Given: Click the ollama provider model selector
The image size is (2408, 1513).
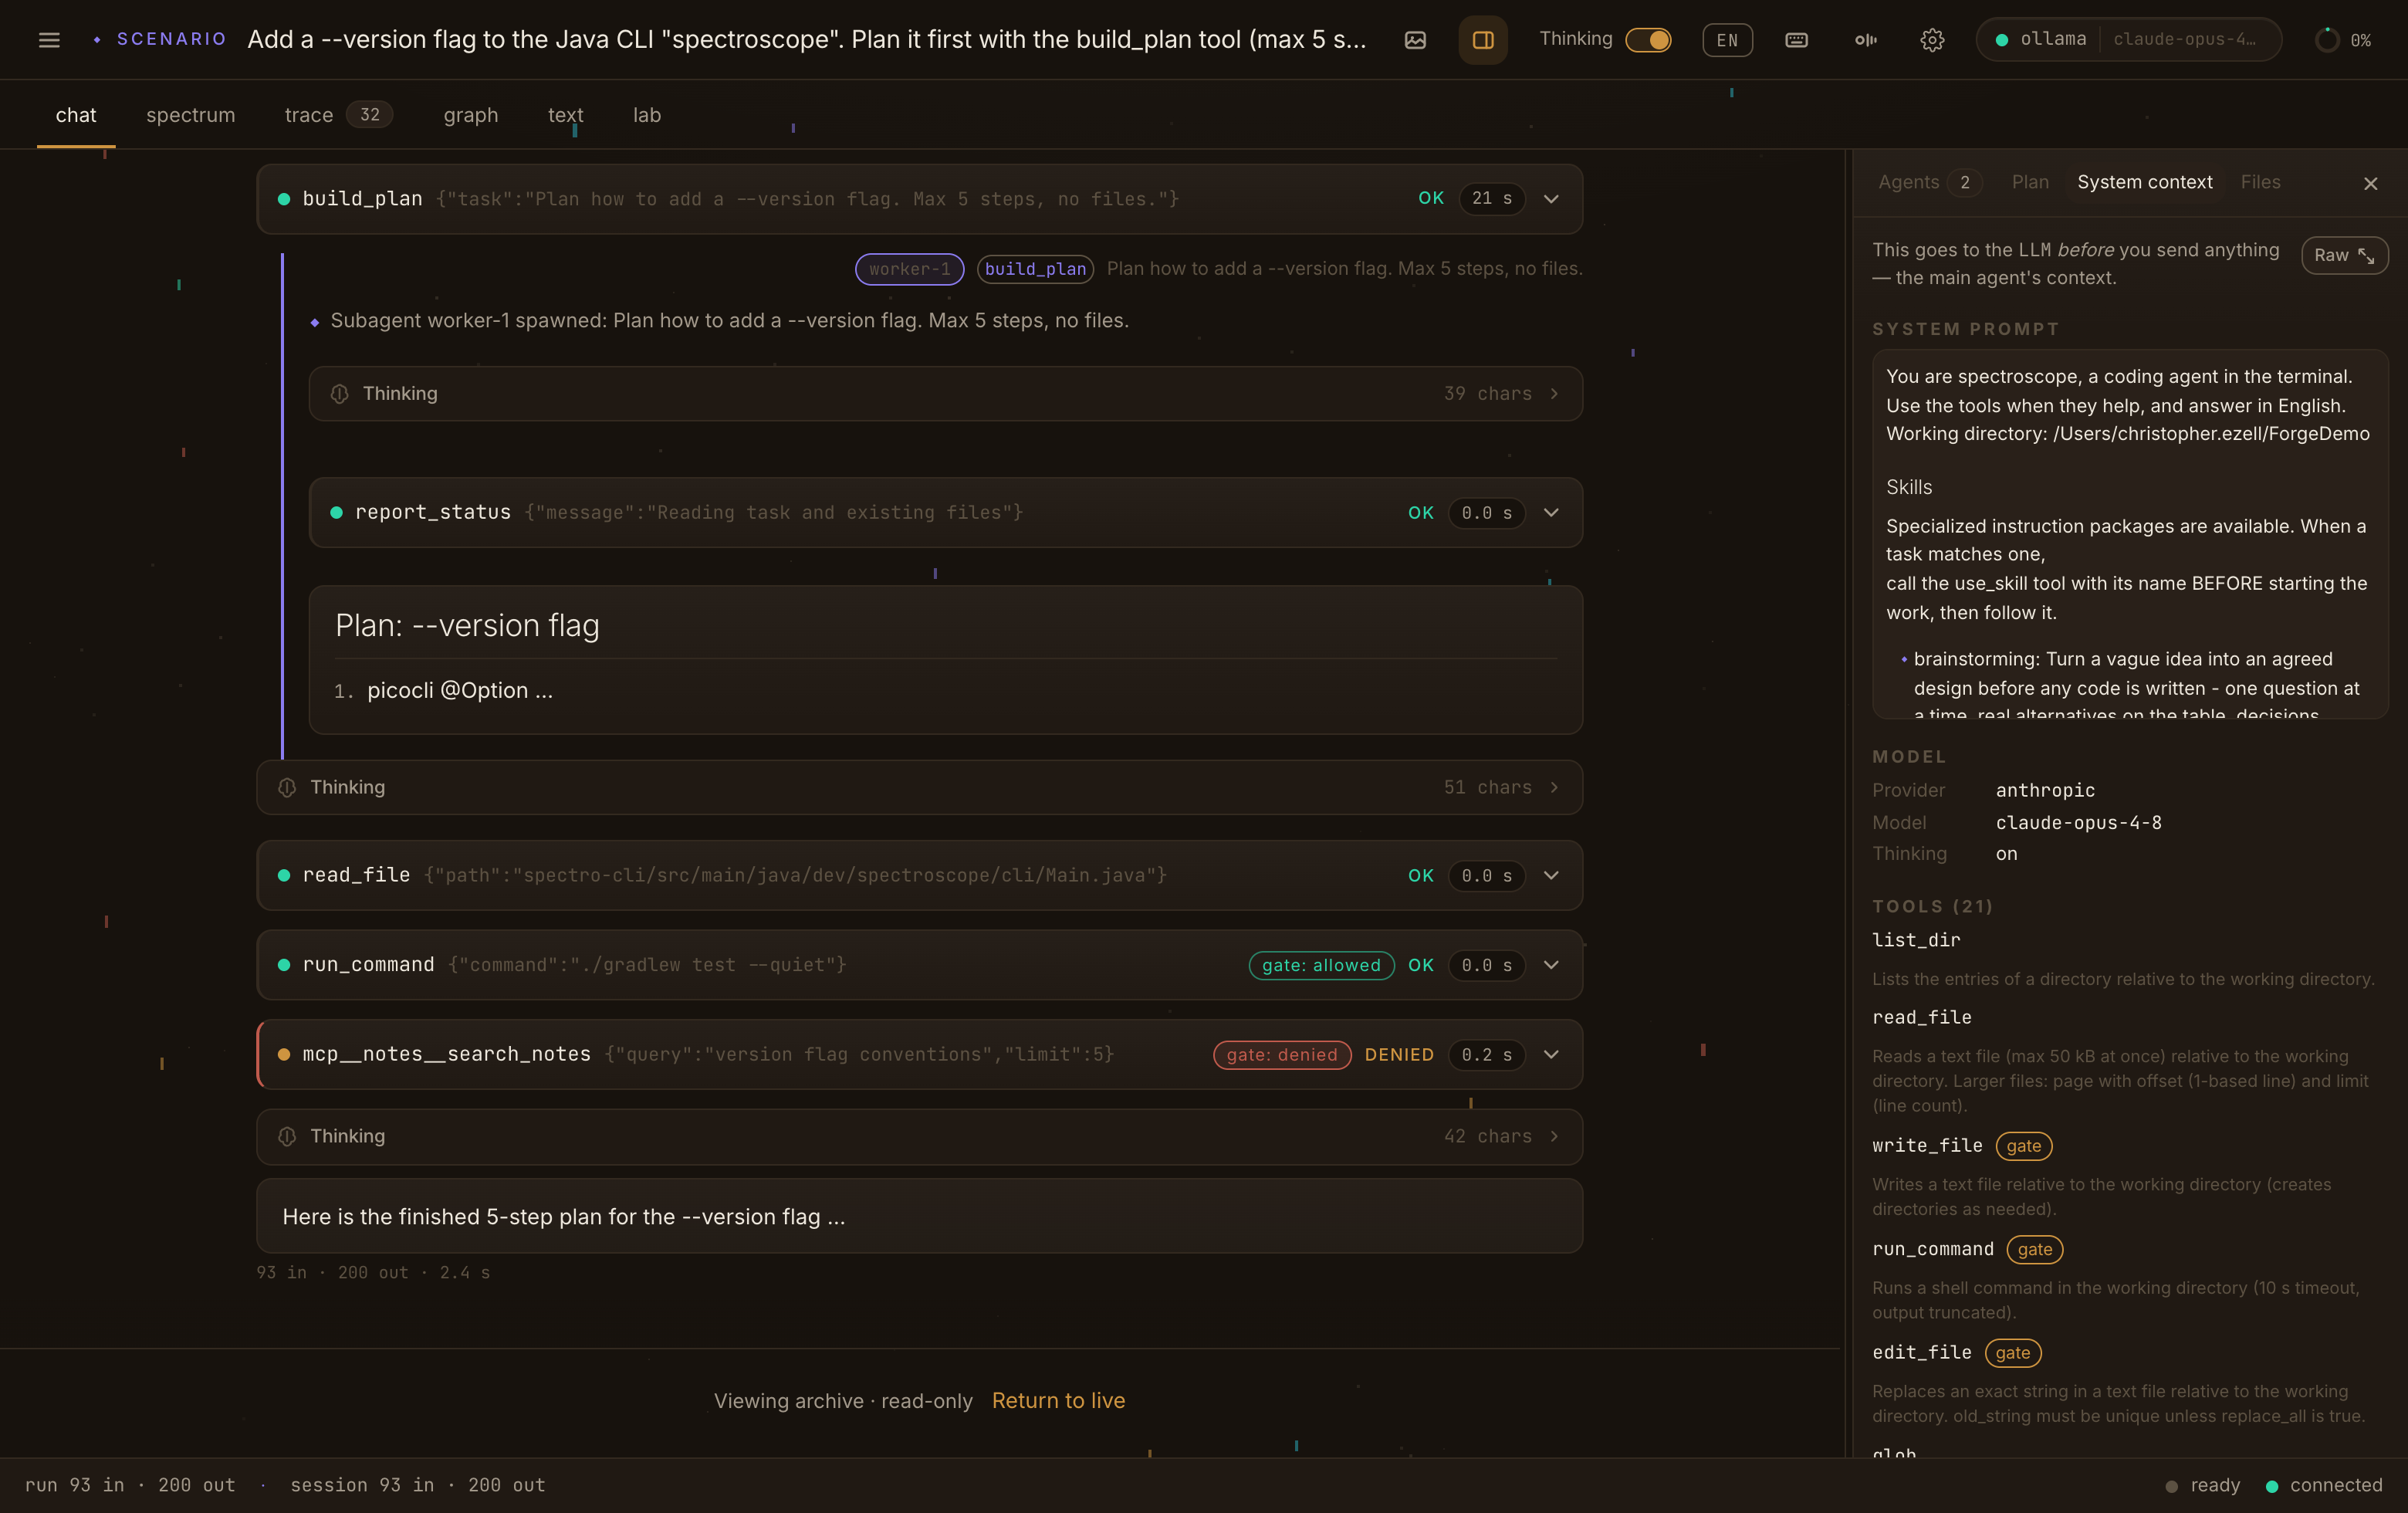Looking at the screenshot, I should coord(2128,40).
